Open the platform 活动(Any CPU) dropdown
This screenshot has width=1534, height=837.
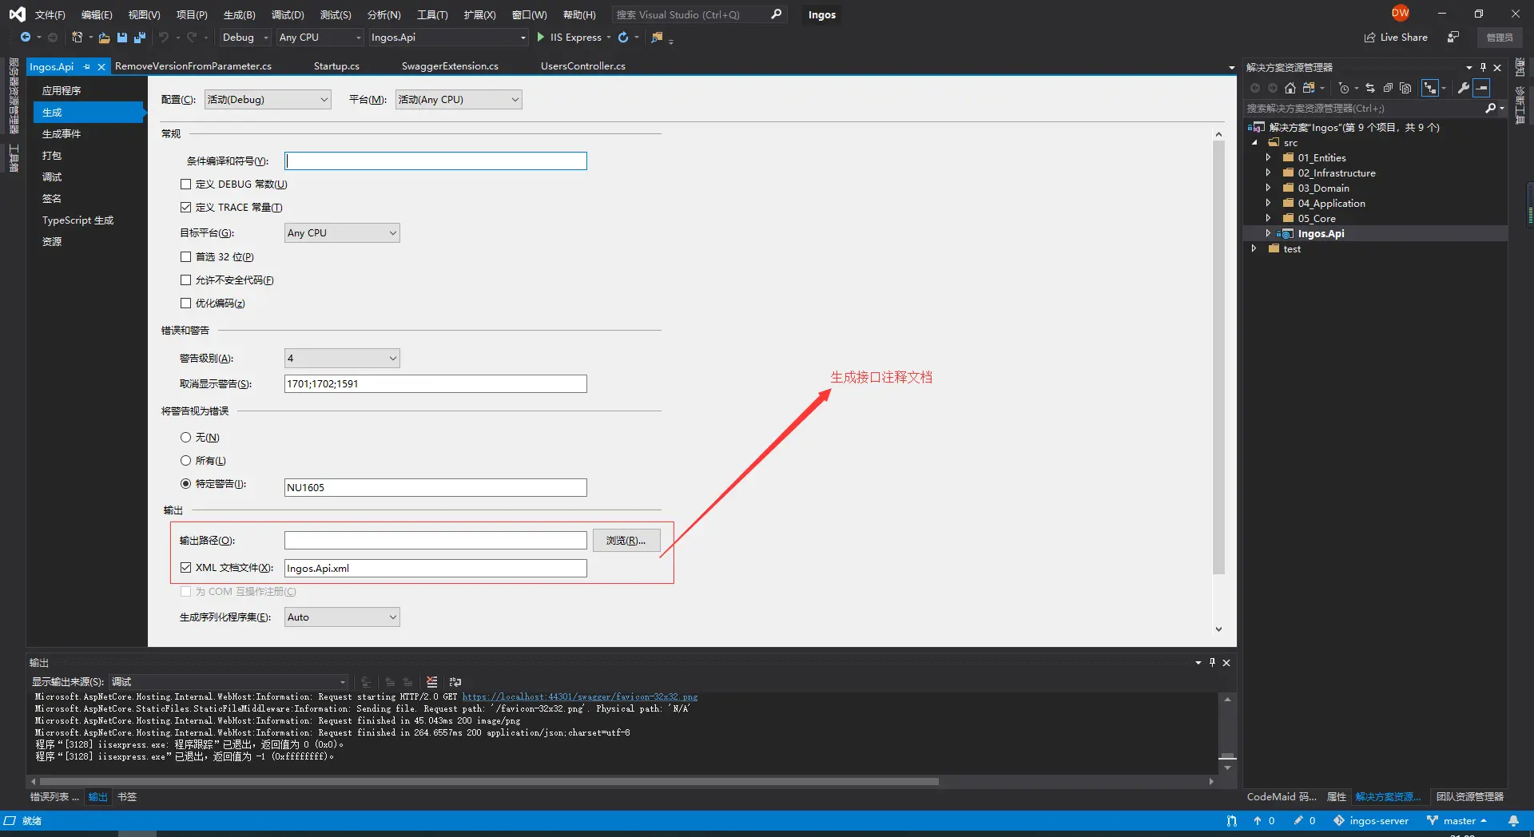point(459,100)
